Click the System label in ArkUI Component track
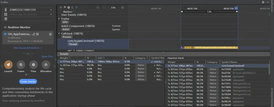The height and width of the screenshot is (107, 274). 116,29
